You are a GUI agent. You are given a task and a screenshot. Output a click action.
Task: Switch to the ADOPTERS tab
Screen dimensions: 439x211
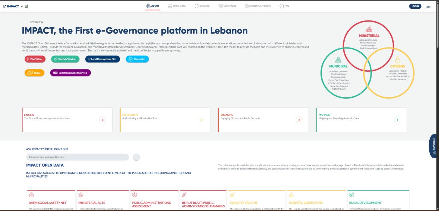point(227,6)
